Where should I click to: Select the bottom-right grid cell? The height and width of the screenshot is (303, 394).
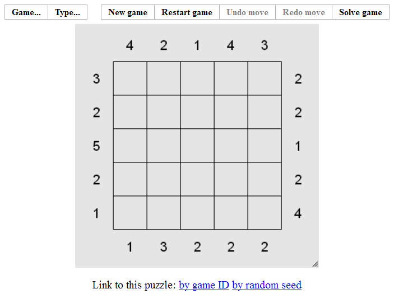click(x=265, y=213)
